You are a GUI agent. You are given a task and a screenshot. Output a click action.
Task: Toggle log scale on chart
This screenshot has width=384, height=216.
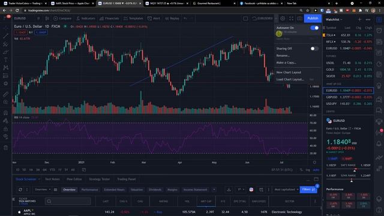pyautogui.click(x=308, y=170)
